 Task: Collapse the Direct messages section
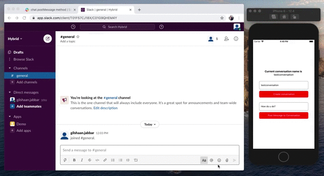point(10,93)
